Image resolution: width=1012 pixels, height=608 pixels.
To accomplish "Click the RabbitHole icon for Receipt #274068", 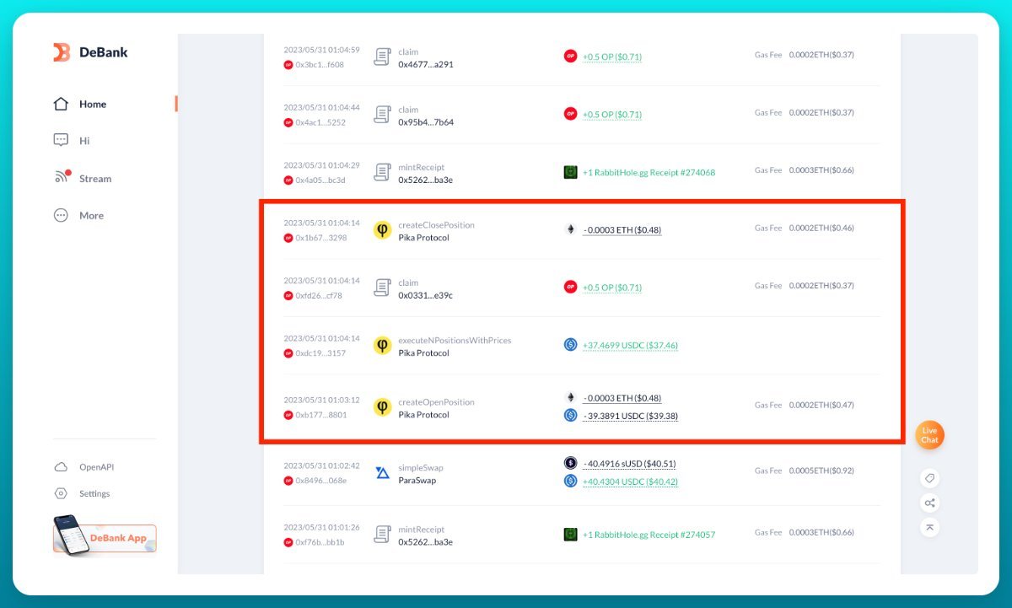I will [x=570, y=172].
